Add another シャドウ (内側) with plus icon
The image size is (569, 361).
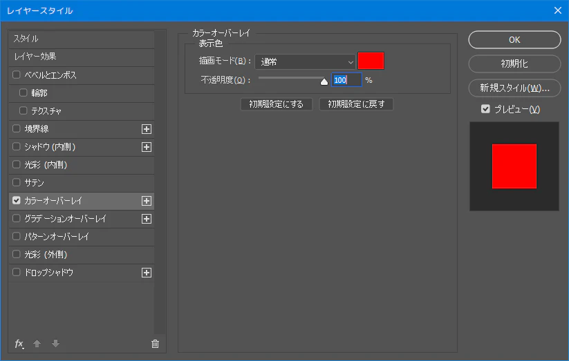click(x=147, y=147)
